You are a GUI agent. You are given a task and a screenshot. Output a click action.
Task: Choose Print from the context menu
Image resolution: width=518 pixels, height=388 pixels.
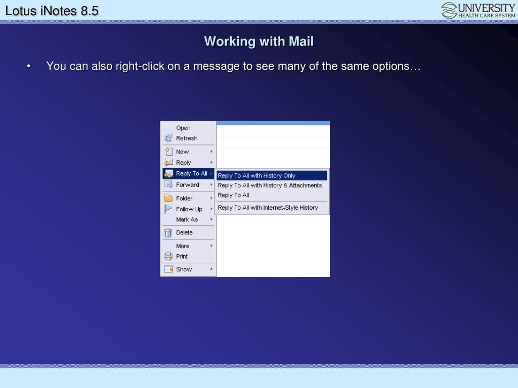(x=188, y=256)
